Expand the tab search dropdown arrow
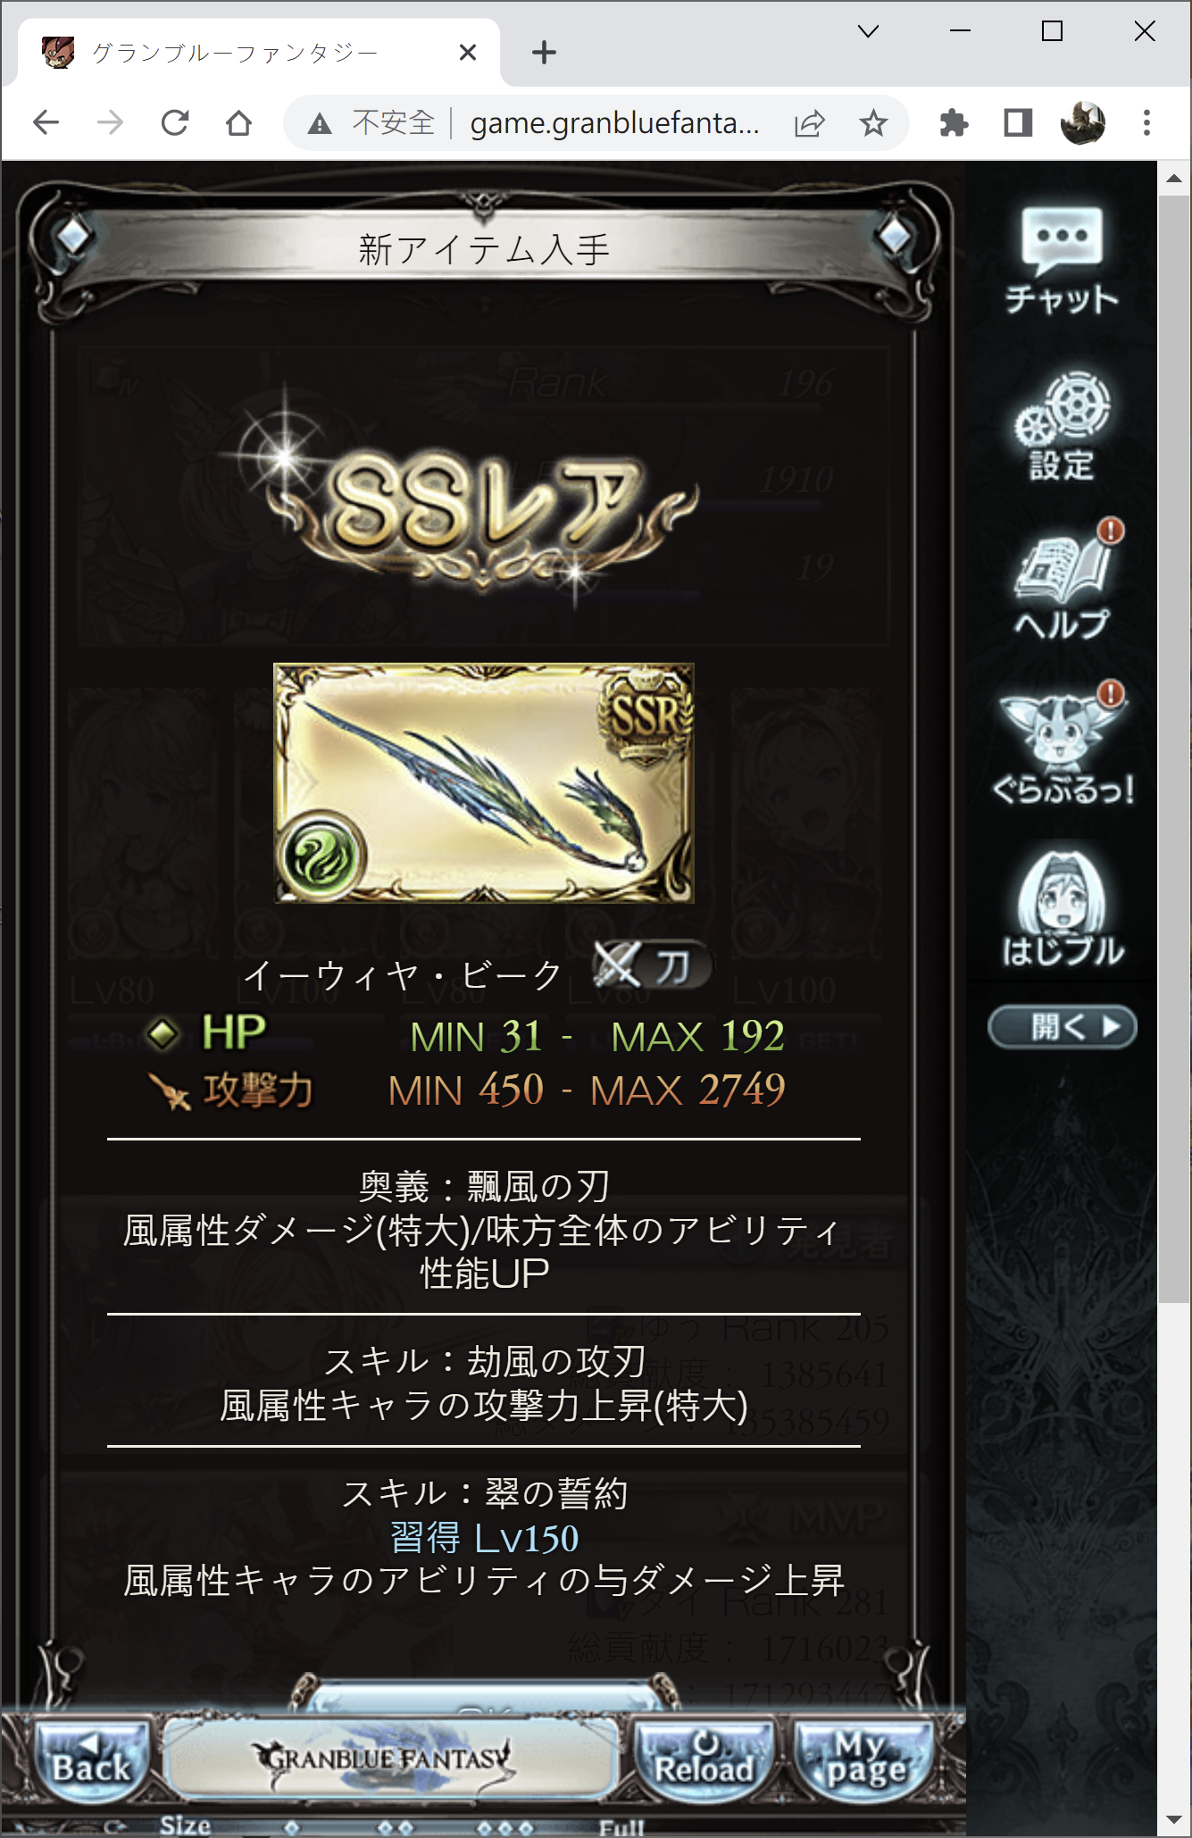 pos(868,32)
